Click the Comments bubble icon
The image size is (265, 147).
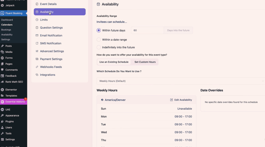(2, 70)
